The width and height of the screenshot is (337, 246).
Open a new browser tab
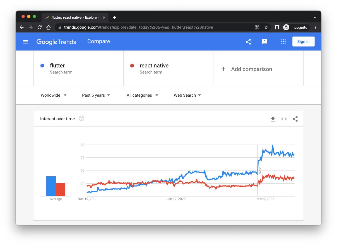[114, 18]
